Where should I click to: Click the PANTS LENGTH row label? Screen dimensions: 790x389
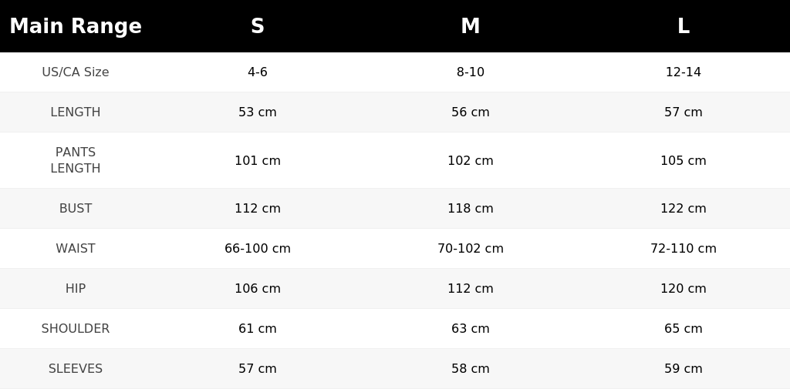76,160
